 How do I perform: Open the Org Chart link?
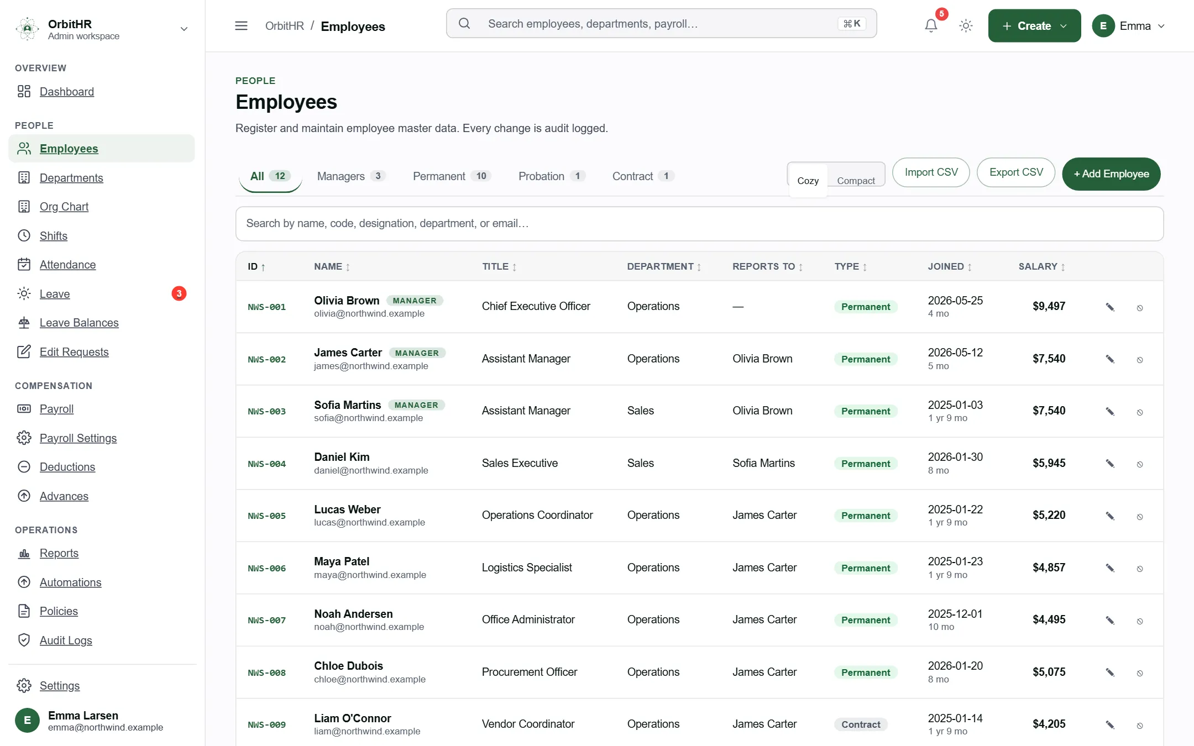click(64, 207)
